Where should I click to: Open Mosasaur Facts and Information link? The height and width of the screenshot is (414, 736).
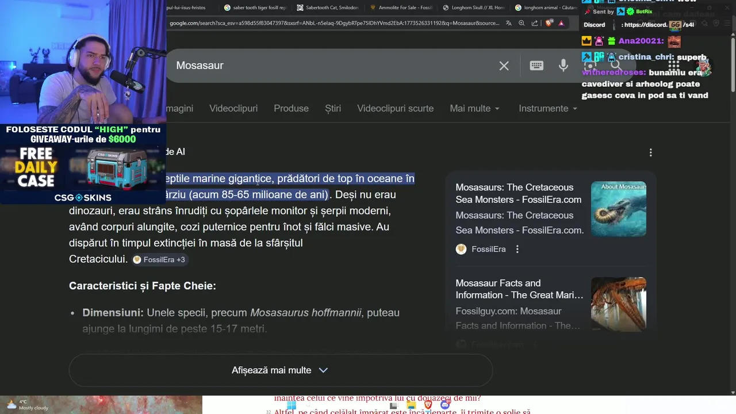pos(519,289)
